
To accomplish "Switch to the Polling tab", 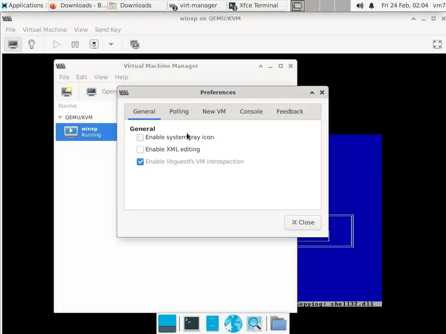I will [x=179, y=112].
